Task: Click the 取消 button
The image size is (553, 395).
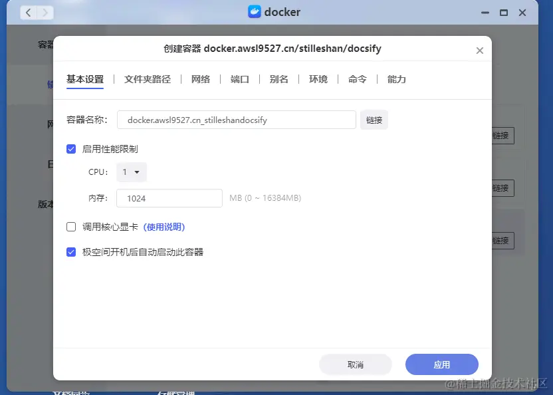Action: [x=356, y=364]
